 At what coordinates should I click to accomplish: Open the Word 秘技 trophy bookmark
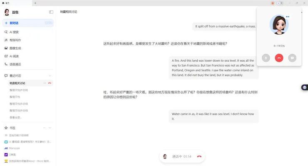[27, 161]
